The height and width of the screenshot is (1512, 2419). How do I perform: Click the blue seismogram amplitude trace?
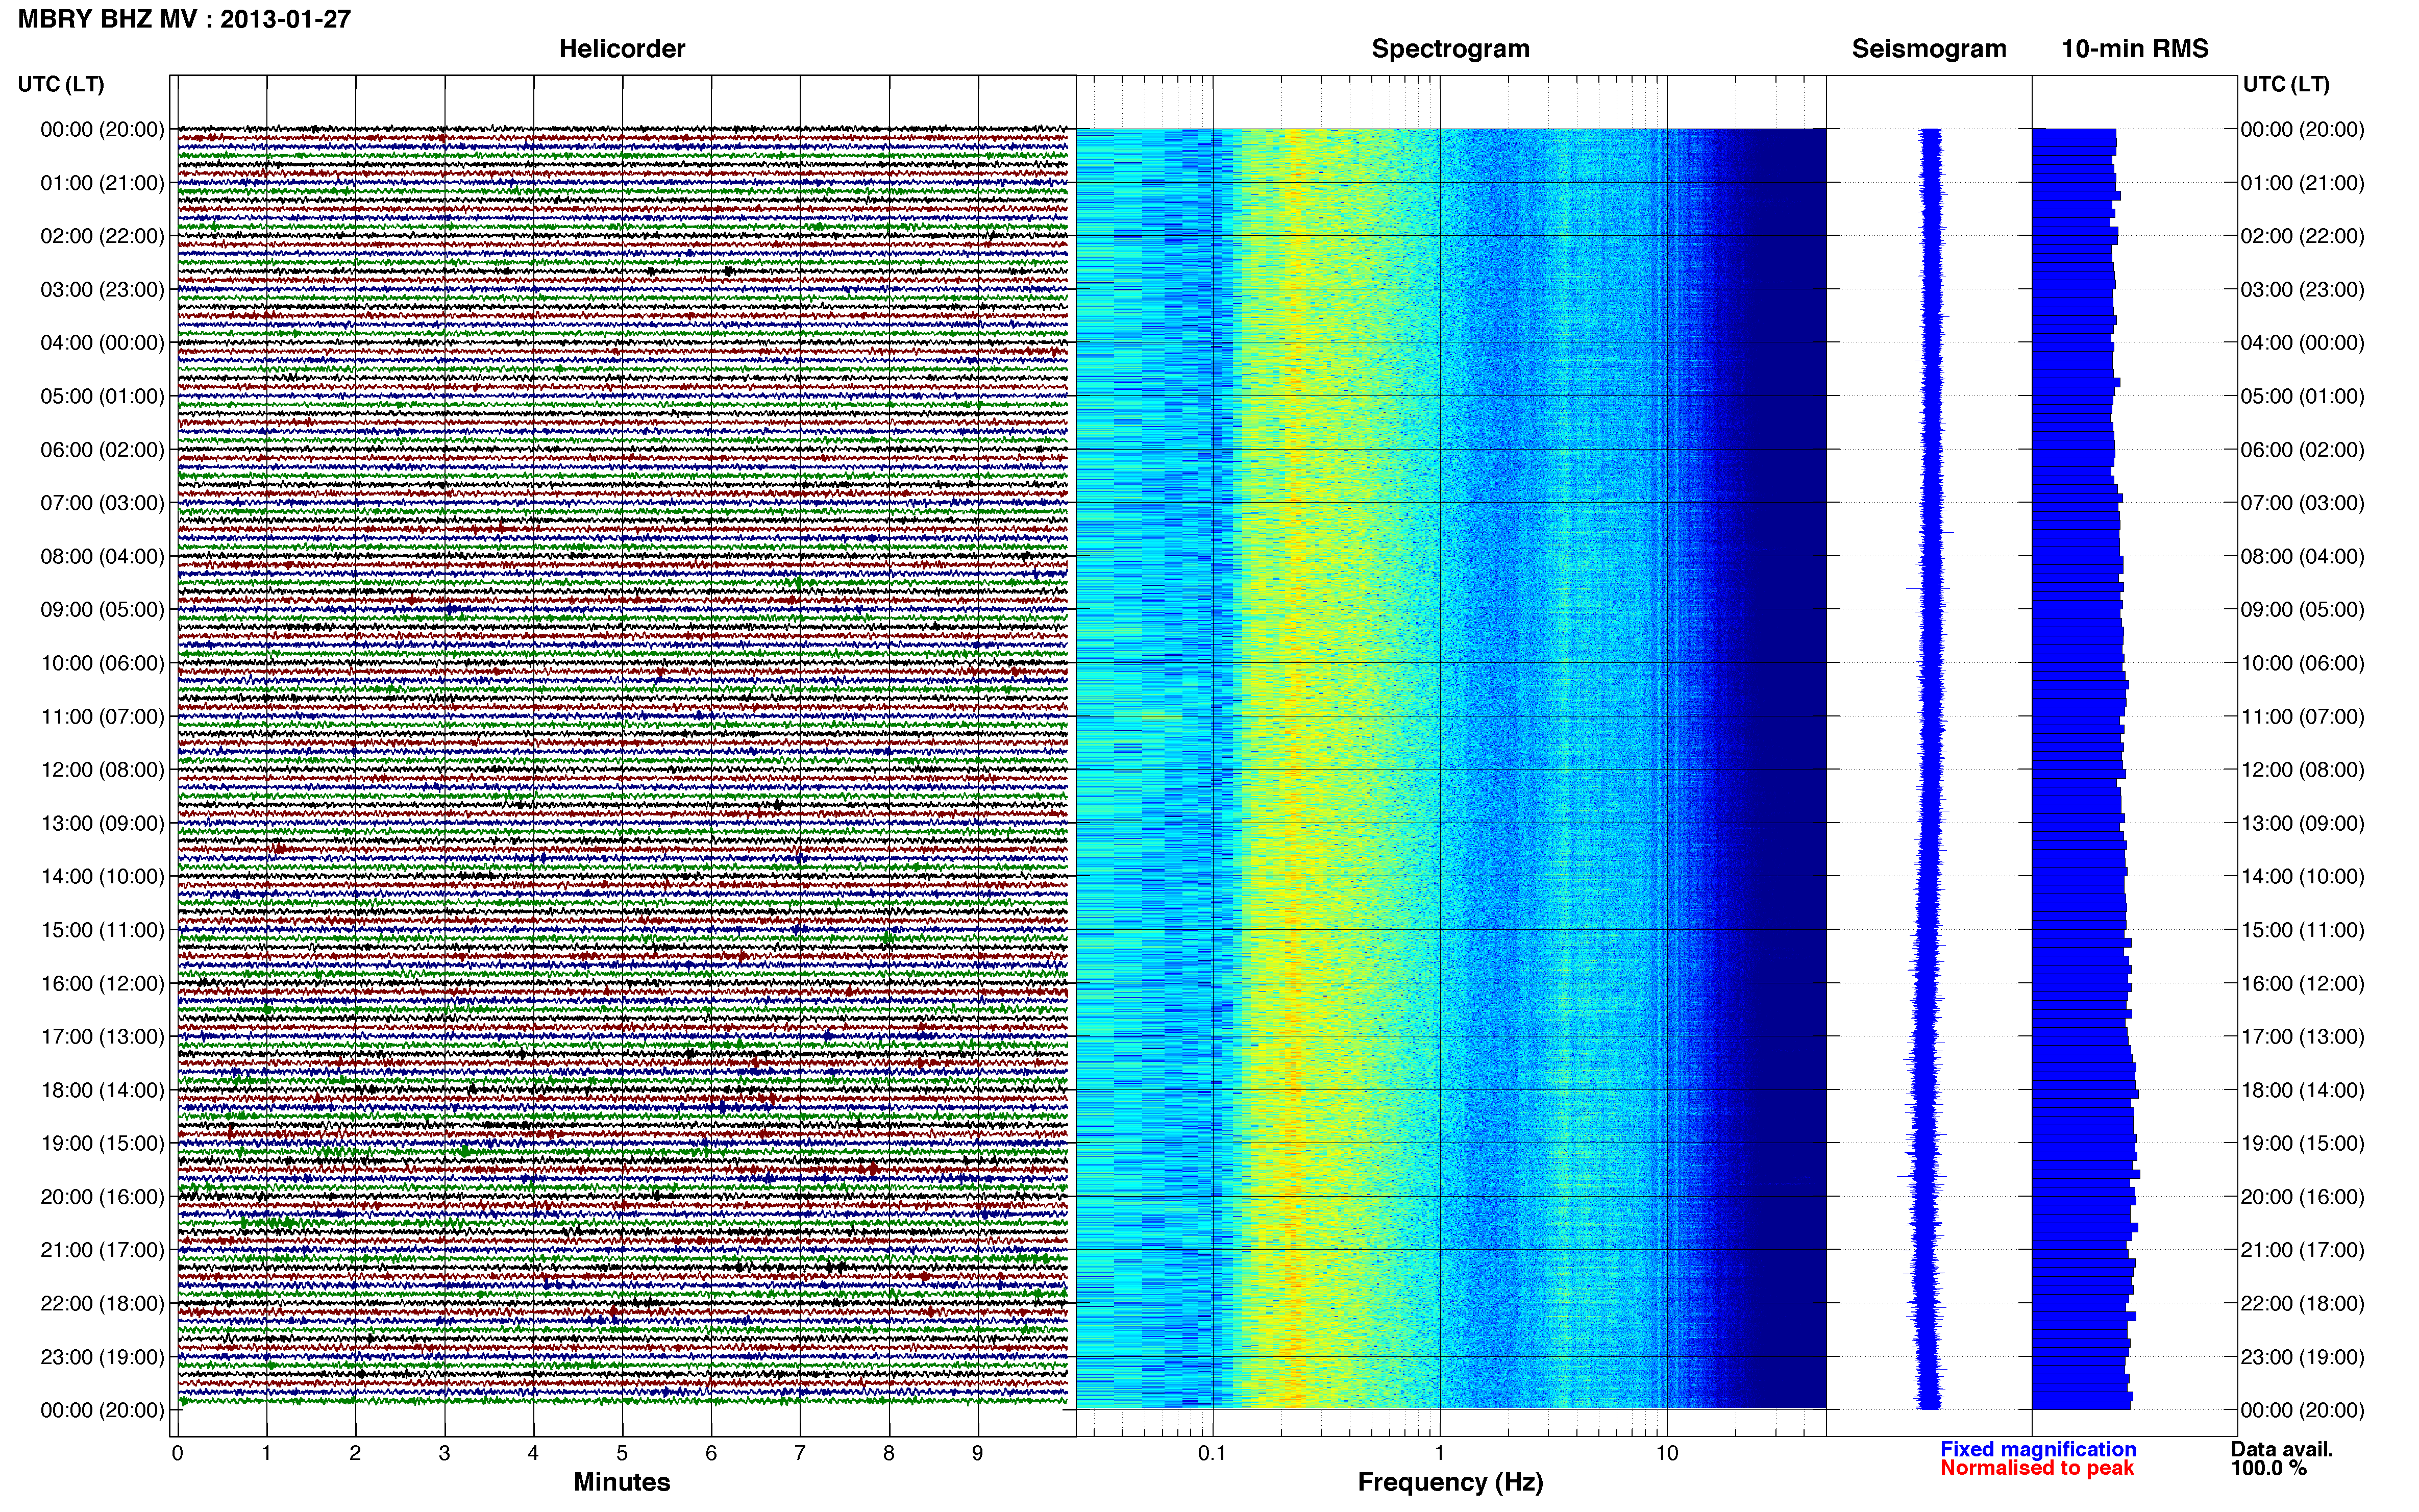(x=1929, y=768)
